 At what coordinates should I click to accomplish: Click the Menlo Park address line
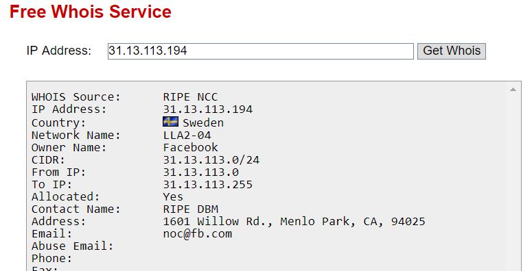294,222
